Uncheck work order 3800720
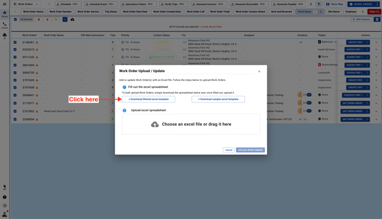382x219 pixels. (x=15, y=73)
